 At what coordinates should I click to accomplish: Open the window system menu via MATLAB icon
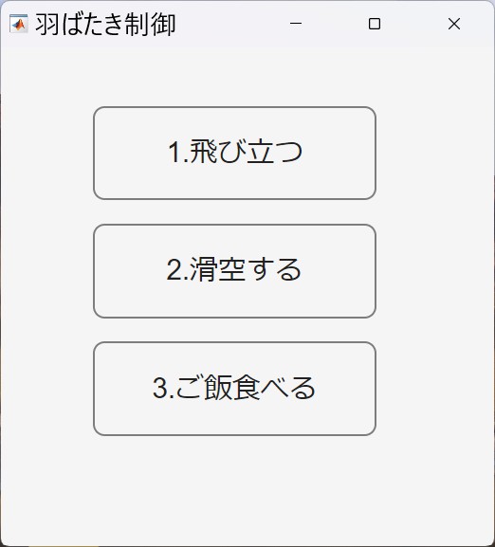tap(18, 24)
